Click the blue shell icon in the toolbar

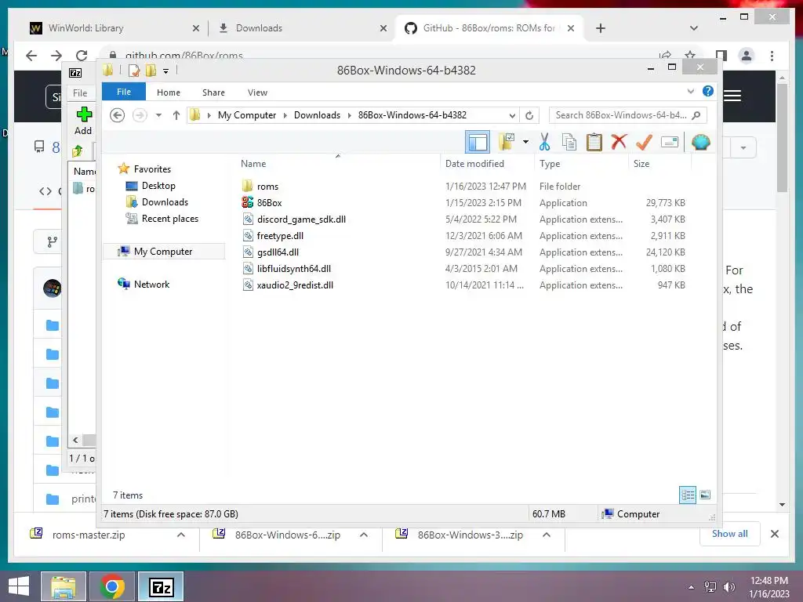[700, 142]
